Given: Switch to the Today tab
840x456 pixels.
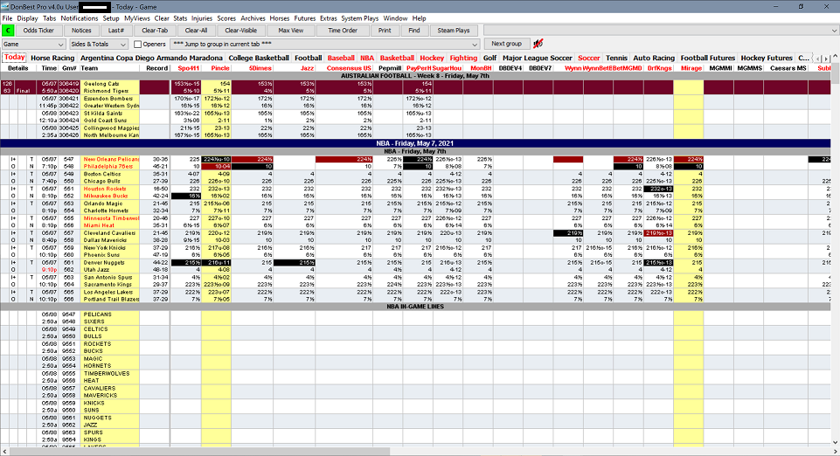Looking at the screenshot, I should click(x=15, y=58).
